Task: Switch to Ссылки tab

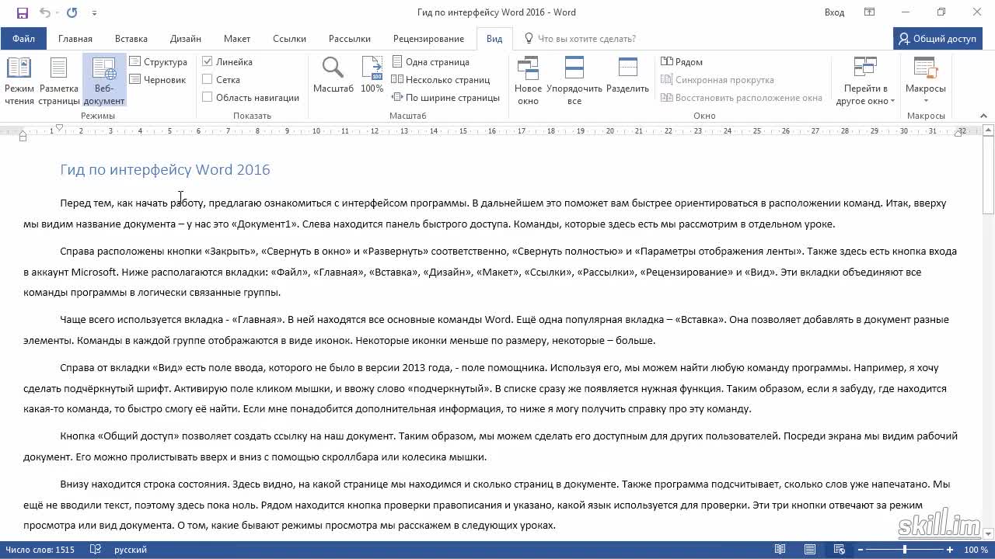Action: click(x=290, y=39)
